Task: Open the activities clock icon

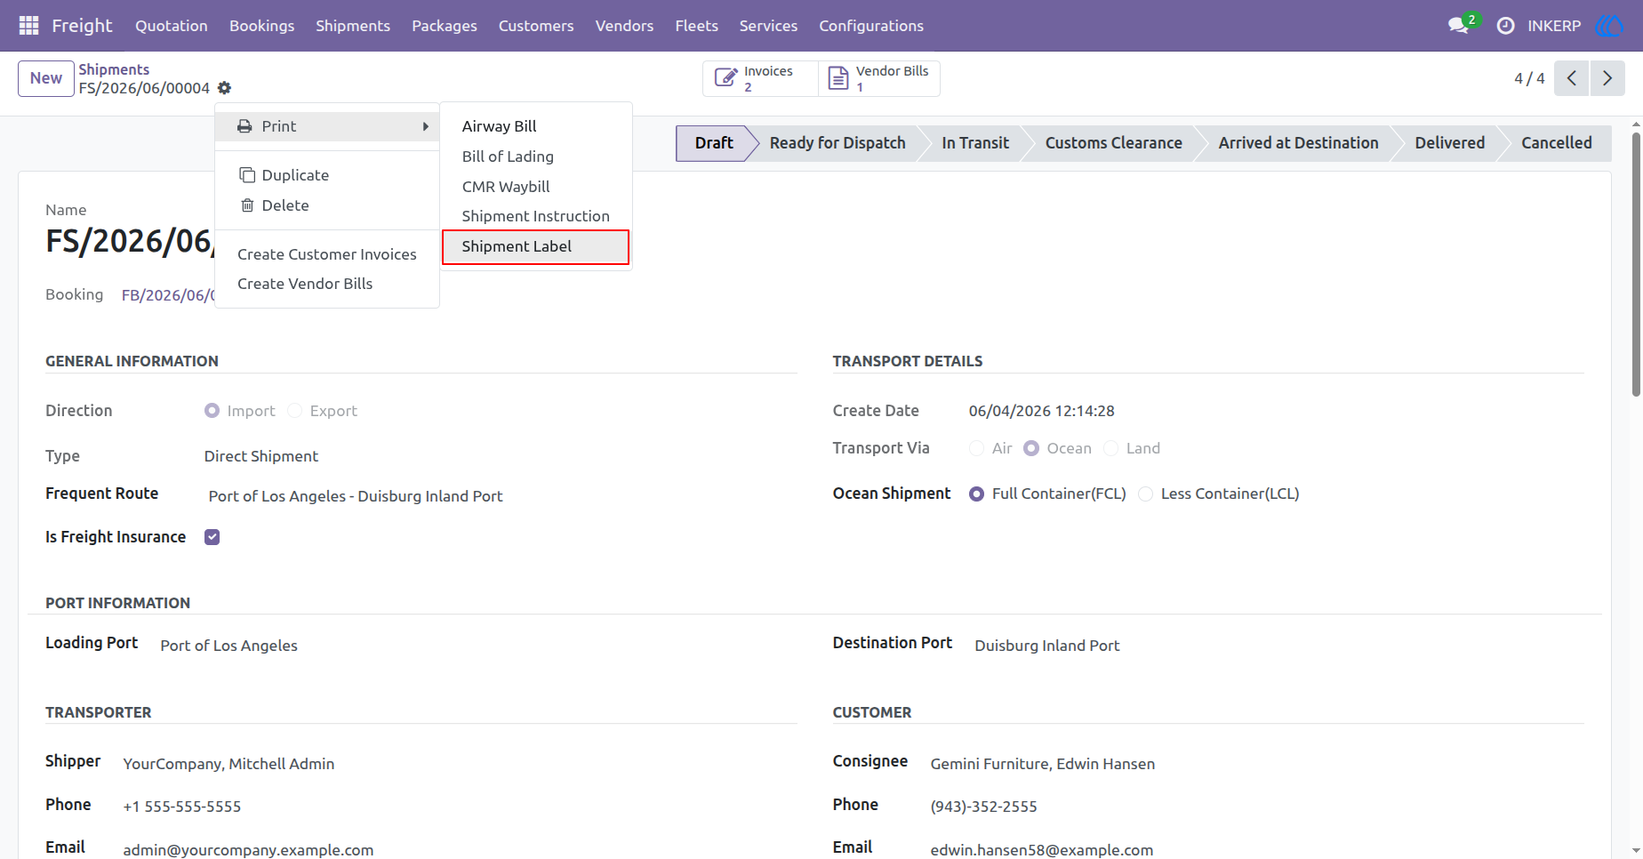Action: click(1505, 26)
